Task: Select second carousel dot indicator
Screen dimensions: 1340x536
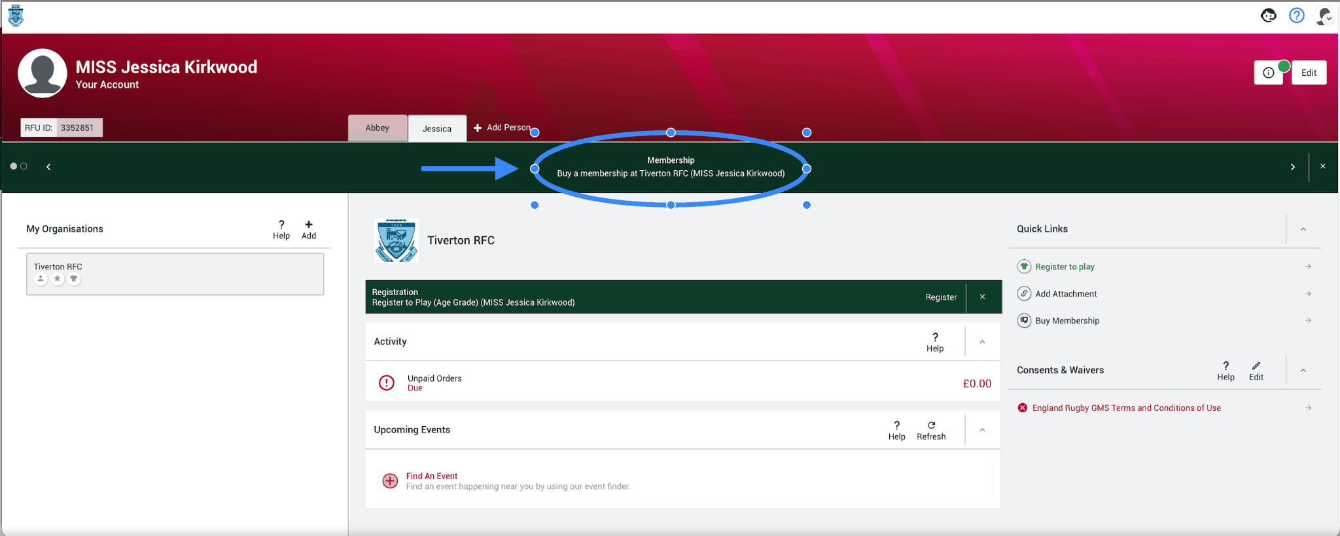Action: tap(24, 166)
